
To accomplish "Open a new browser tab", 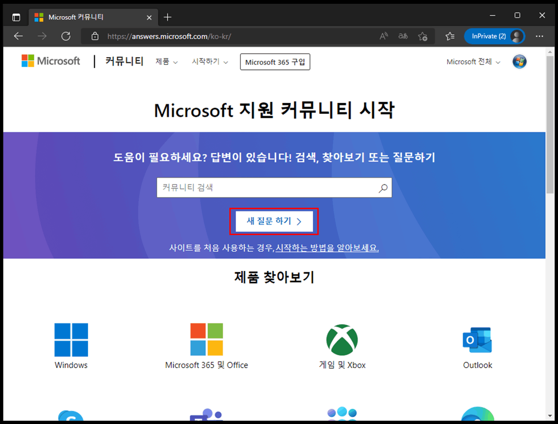I will point(168,17).
